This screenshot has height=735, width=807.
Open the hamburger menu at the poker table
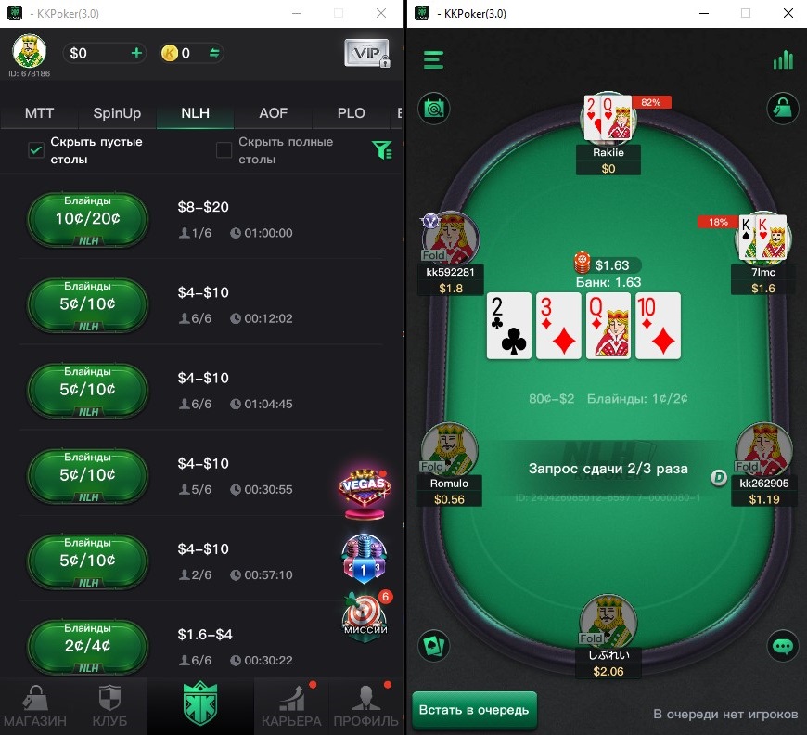click(433, 59)
